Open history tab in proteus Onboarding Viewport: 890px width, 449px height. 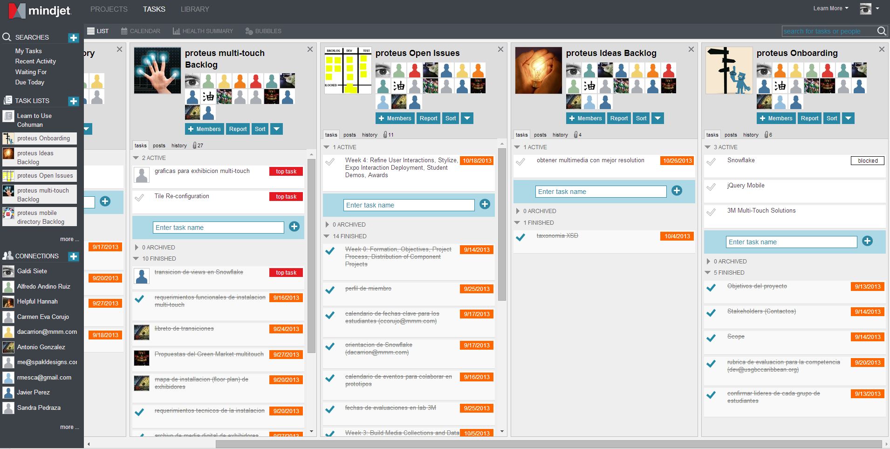pos(751,135)
